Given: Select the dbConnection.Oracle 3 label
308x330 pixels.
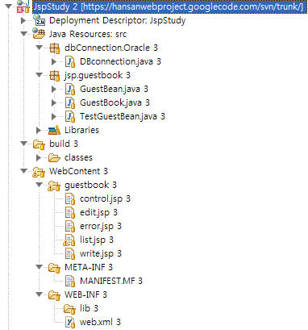Looking at the screenshot, I should click(x=111, y=48).
